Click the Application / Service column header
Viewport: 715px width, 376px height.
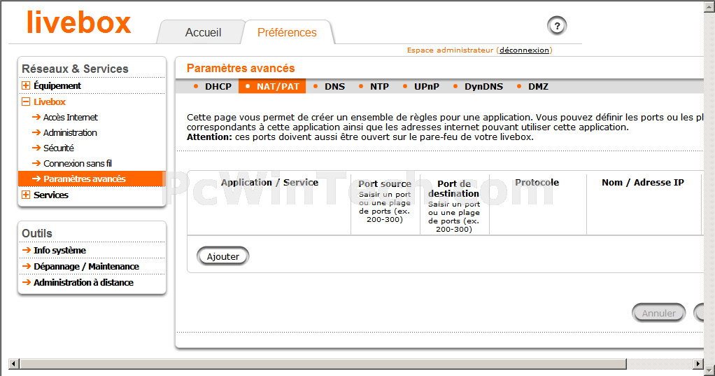(x=269, y=183)
